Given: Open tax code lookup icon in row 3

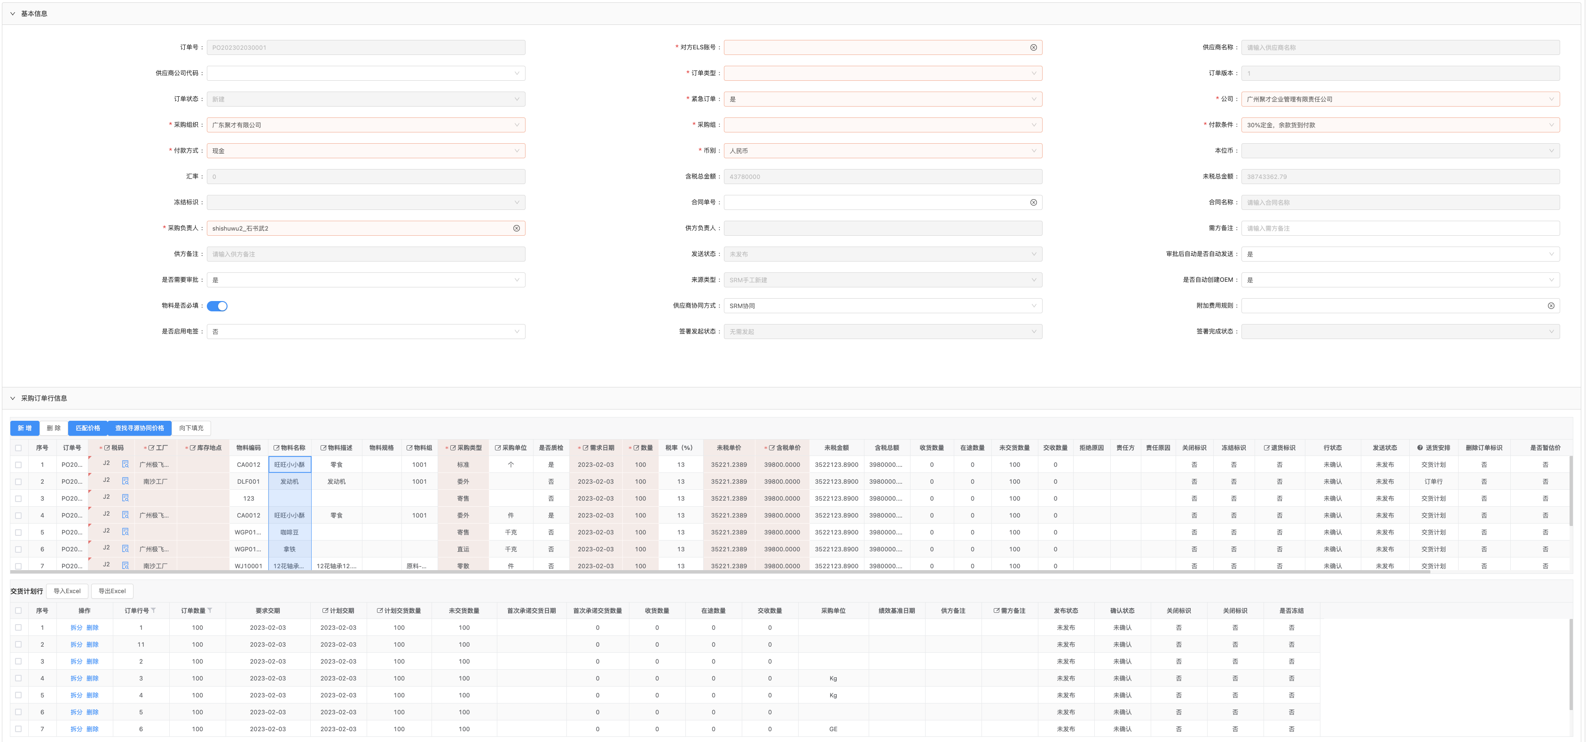Looking at the screenshot, I should [x=125, y=498].
